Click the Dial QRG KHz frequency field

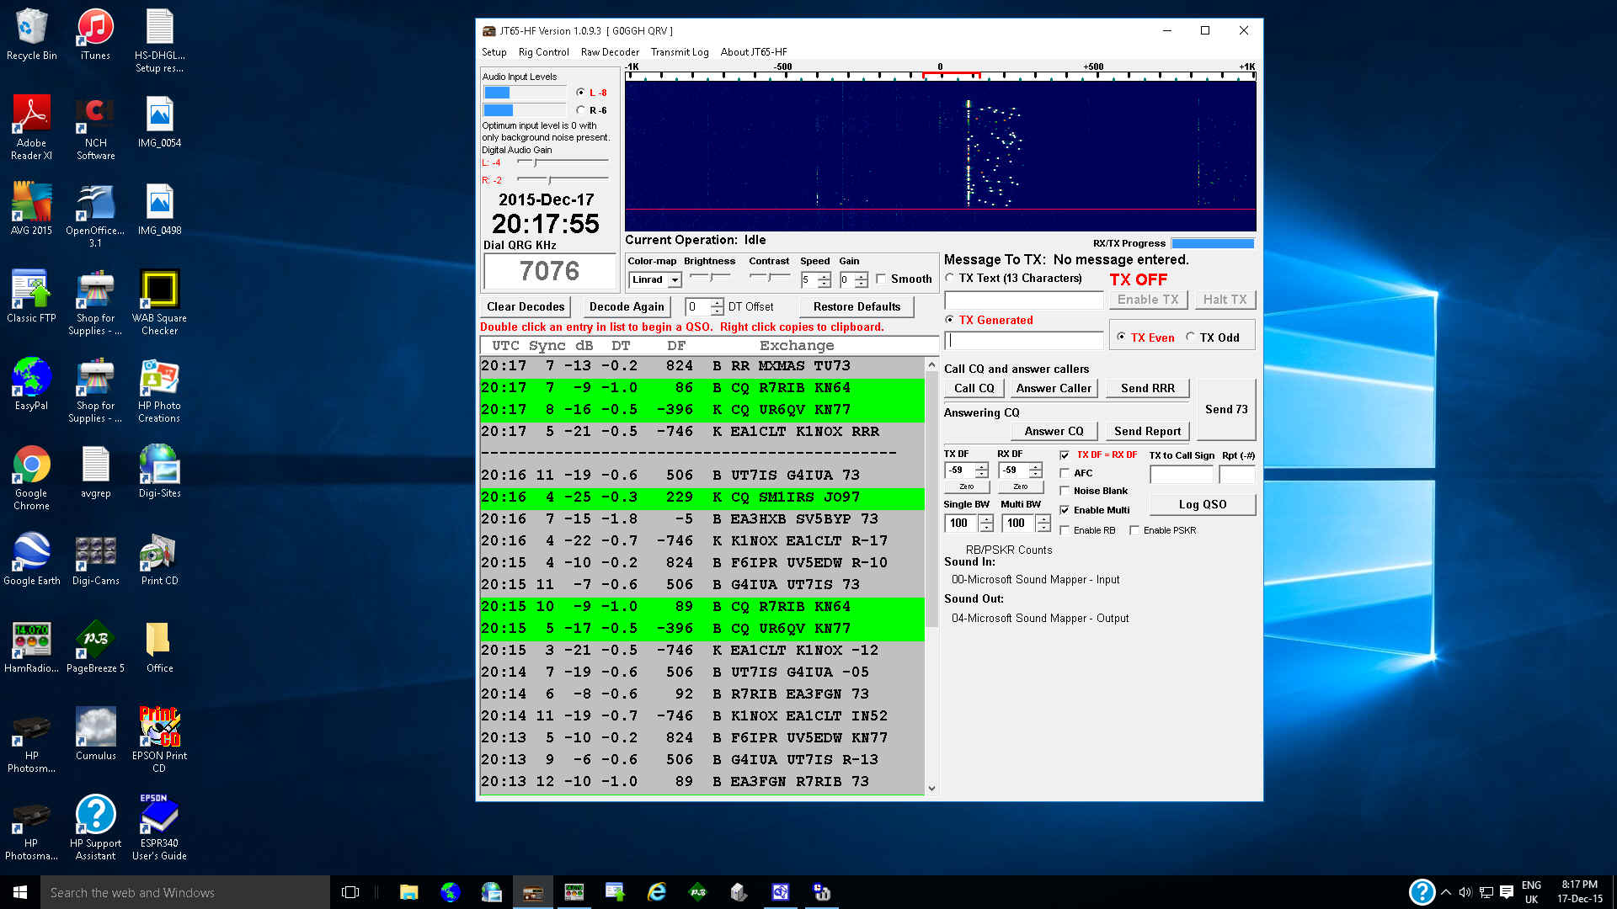pyautogui.click(x=549, y=271)
